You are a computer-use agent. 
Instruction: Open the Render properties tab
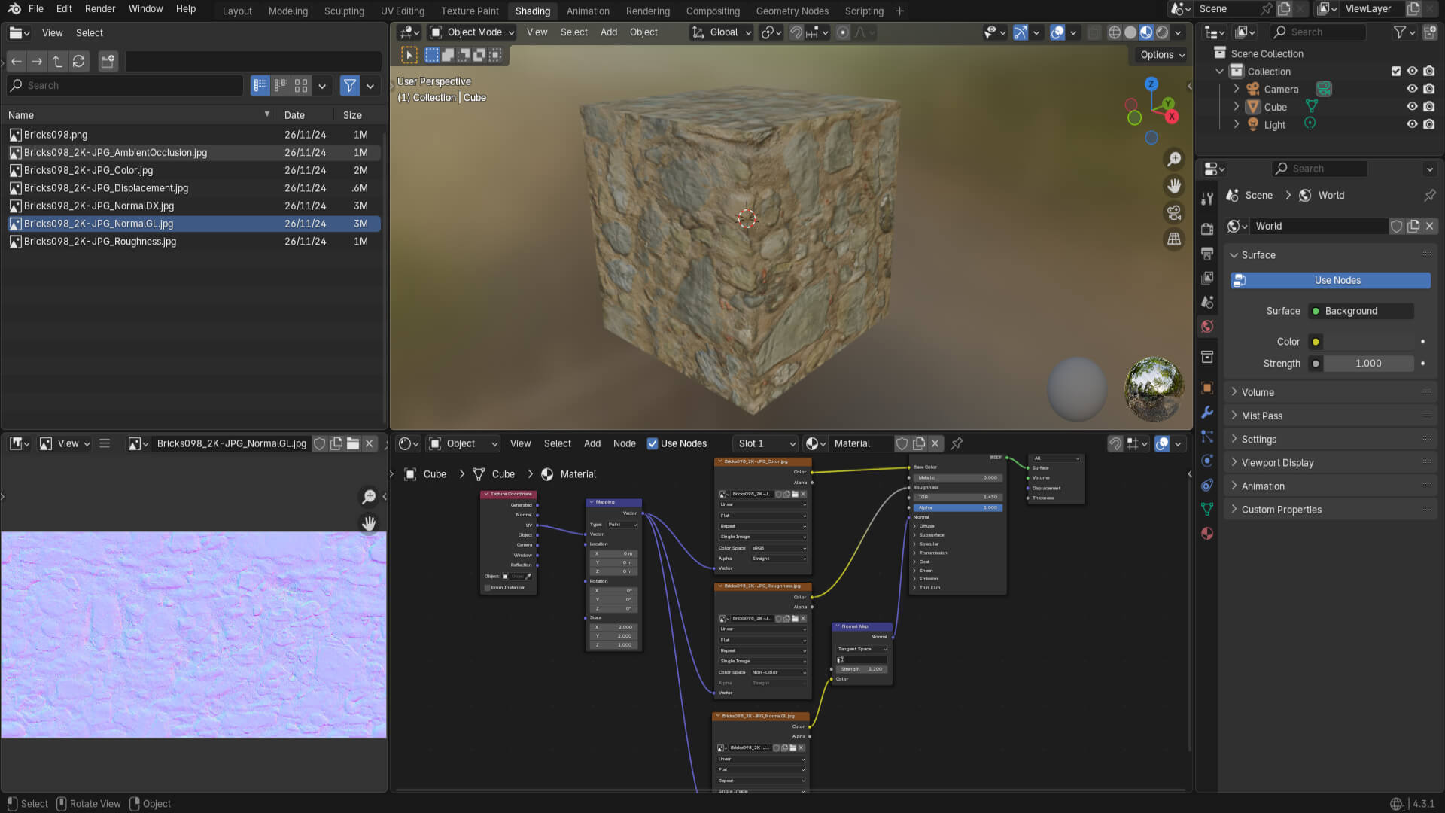(1207, 229)
